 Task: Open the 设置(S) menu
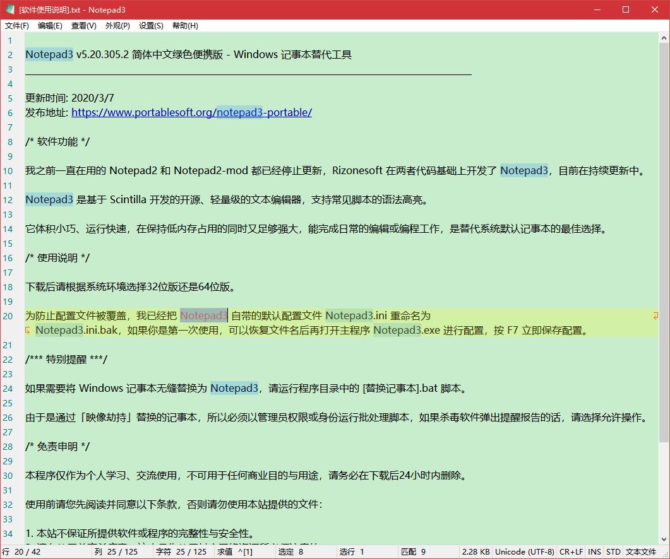(152, 26)
